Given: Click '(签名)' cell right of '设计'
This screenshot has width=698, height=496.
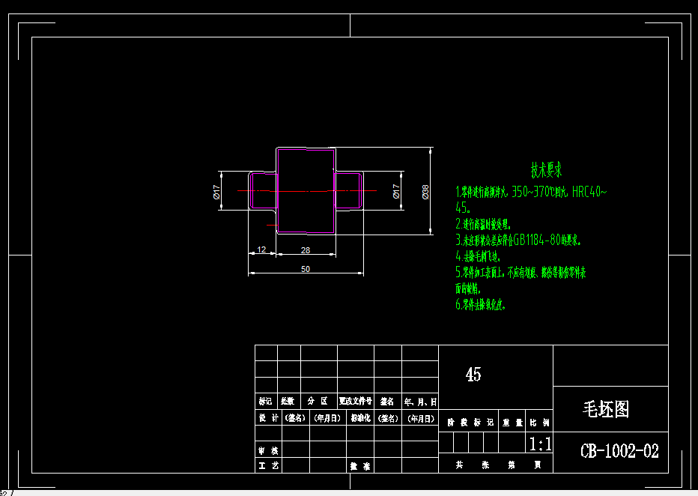Looking at the screenshot, I should coord(295,418).
